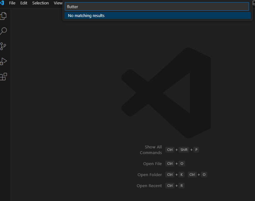This screenshot has width=255, height=201.
Task: Click the 'Open Recent' hint text
Action: click(149, 186)
